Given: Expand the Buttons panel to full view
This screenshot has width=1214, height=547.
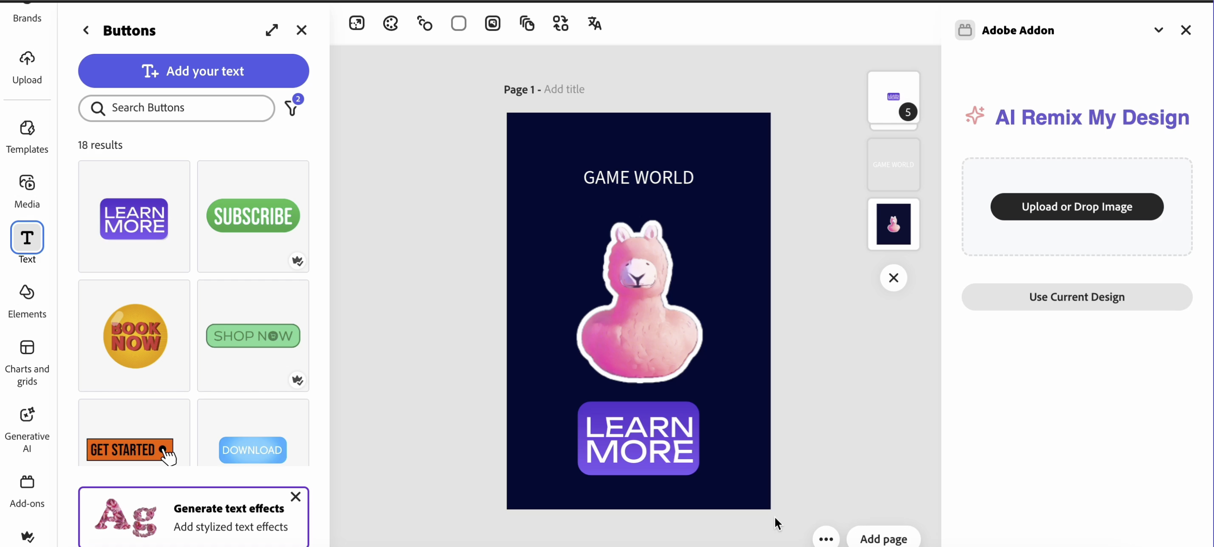Looking at the screenshot, I should [271, 30].
